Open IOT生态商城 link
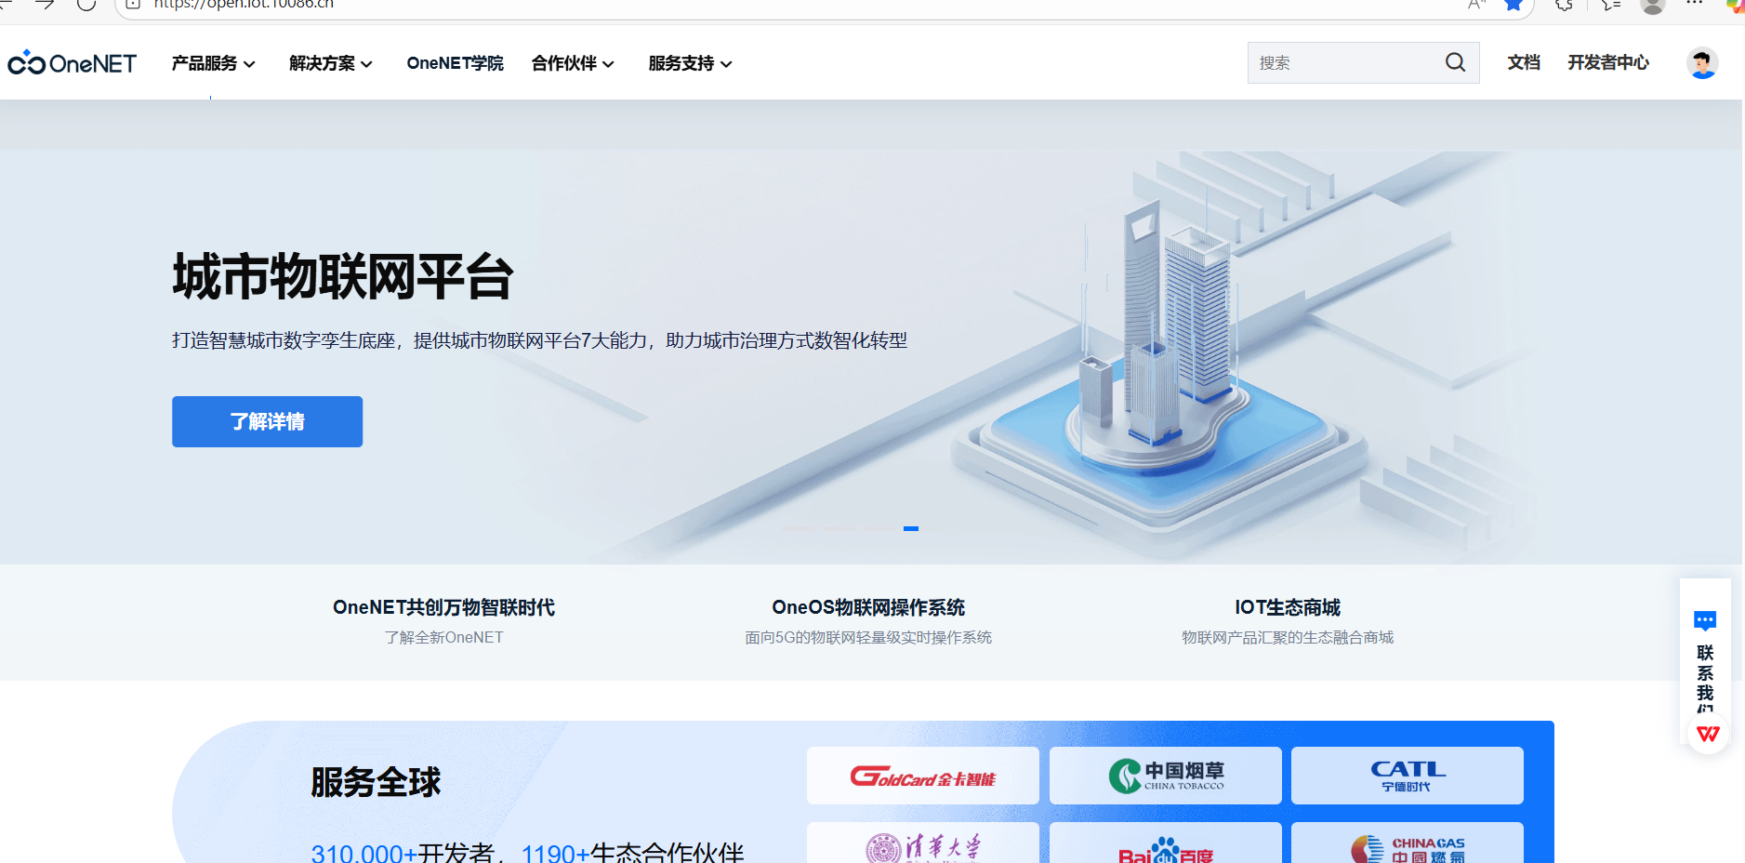The height and width of the screenshot is (863, 1745). [1288, 607]
